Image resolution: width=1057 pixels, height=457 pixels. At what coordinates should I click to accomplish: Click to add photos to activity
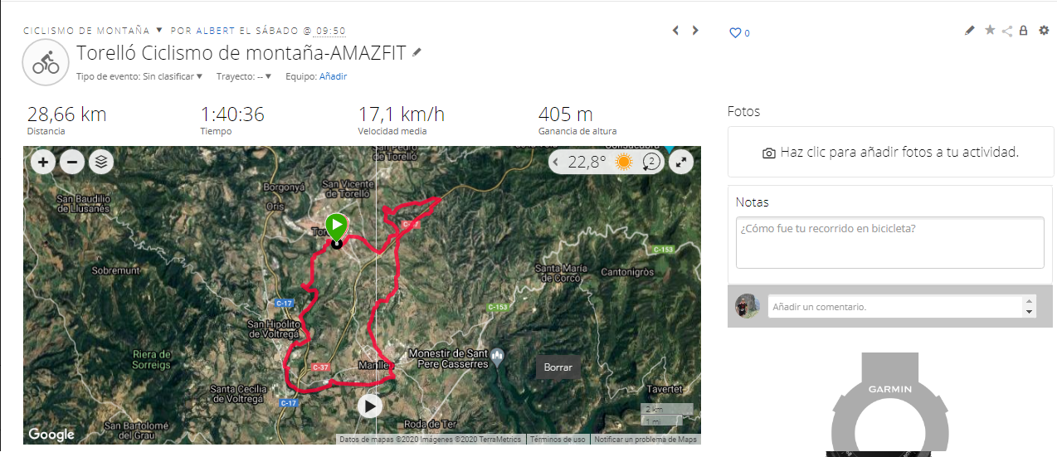tap(890, 153)
